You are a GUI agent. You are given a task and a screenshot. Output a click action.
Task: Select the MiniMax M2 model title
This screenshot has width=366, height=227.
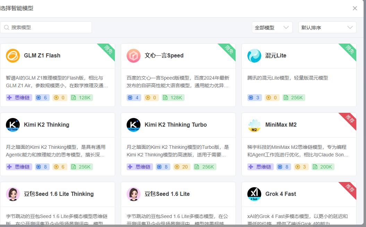(281, 125)
